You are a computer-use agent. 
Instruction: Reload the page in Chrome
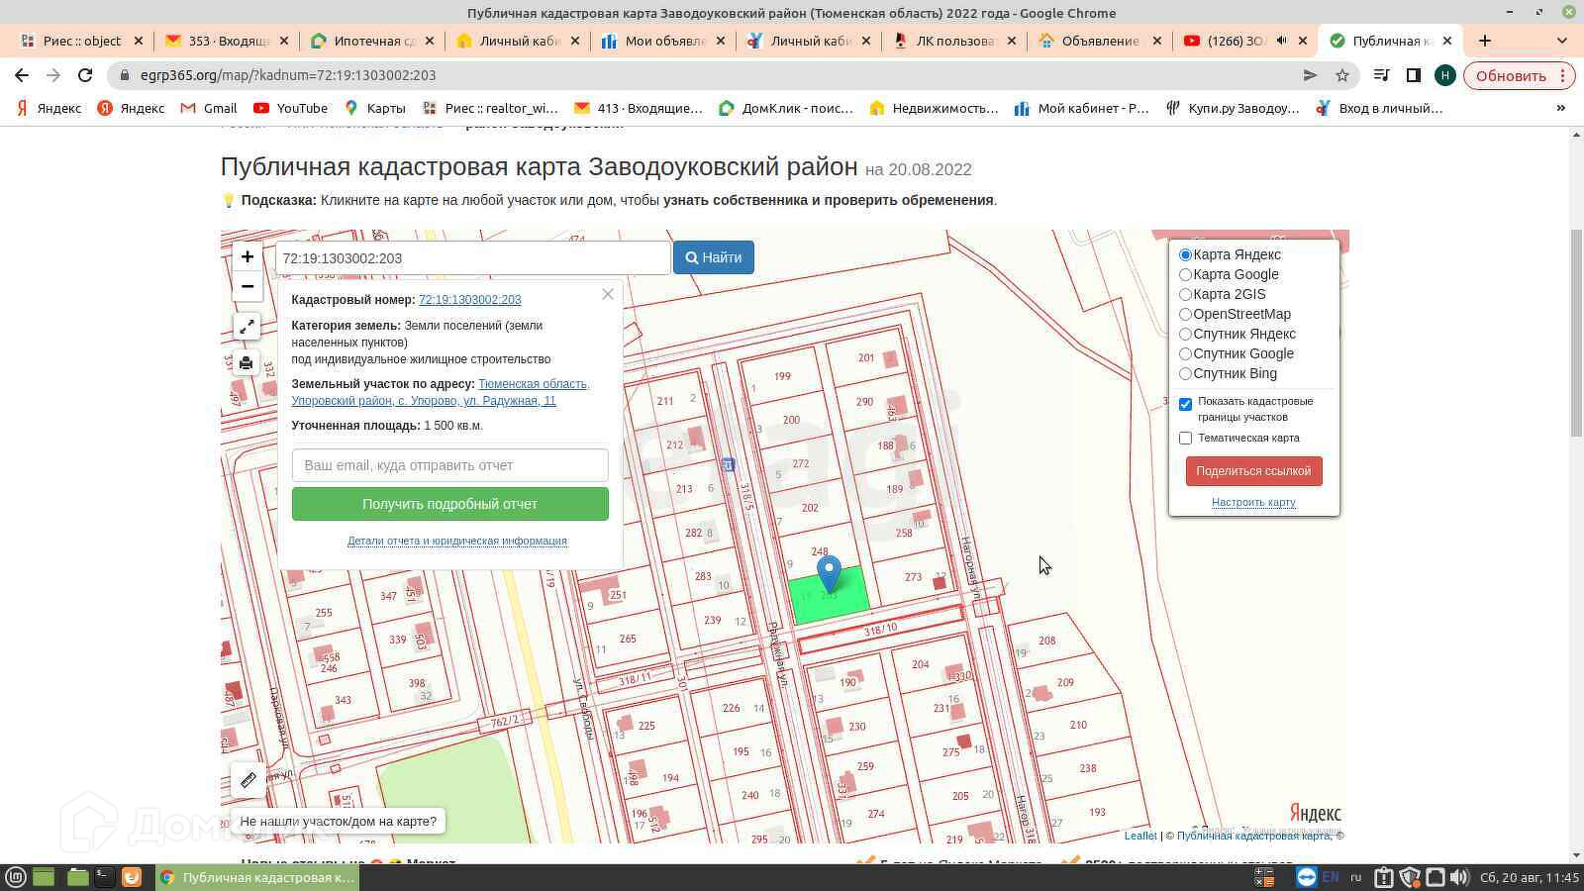tap(85, 75)
